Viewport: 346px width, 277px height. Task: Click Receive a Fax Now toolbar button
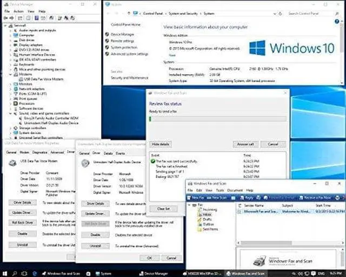click(315, 197)
